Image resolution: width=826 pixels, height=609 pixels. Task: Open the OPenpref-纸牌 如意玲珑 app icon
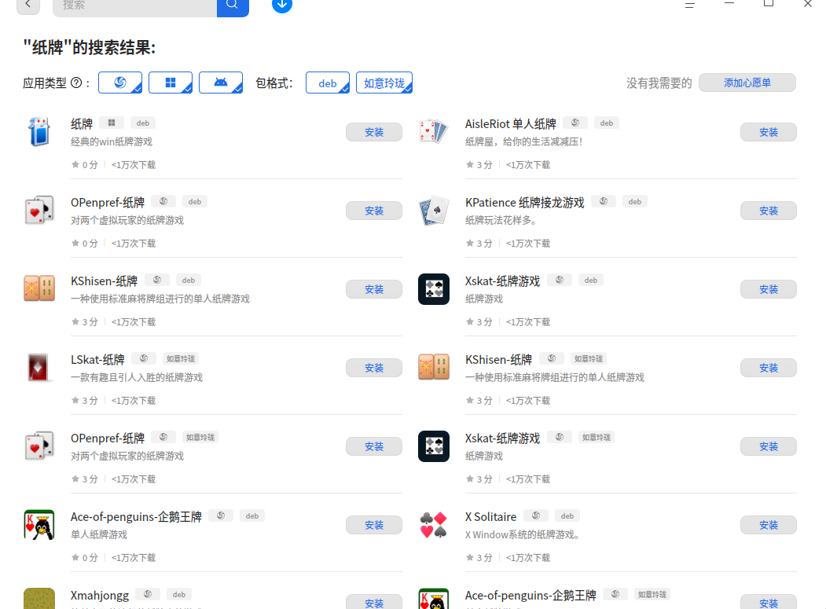39,446
